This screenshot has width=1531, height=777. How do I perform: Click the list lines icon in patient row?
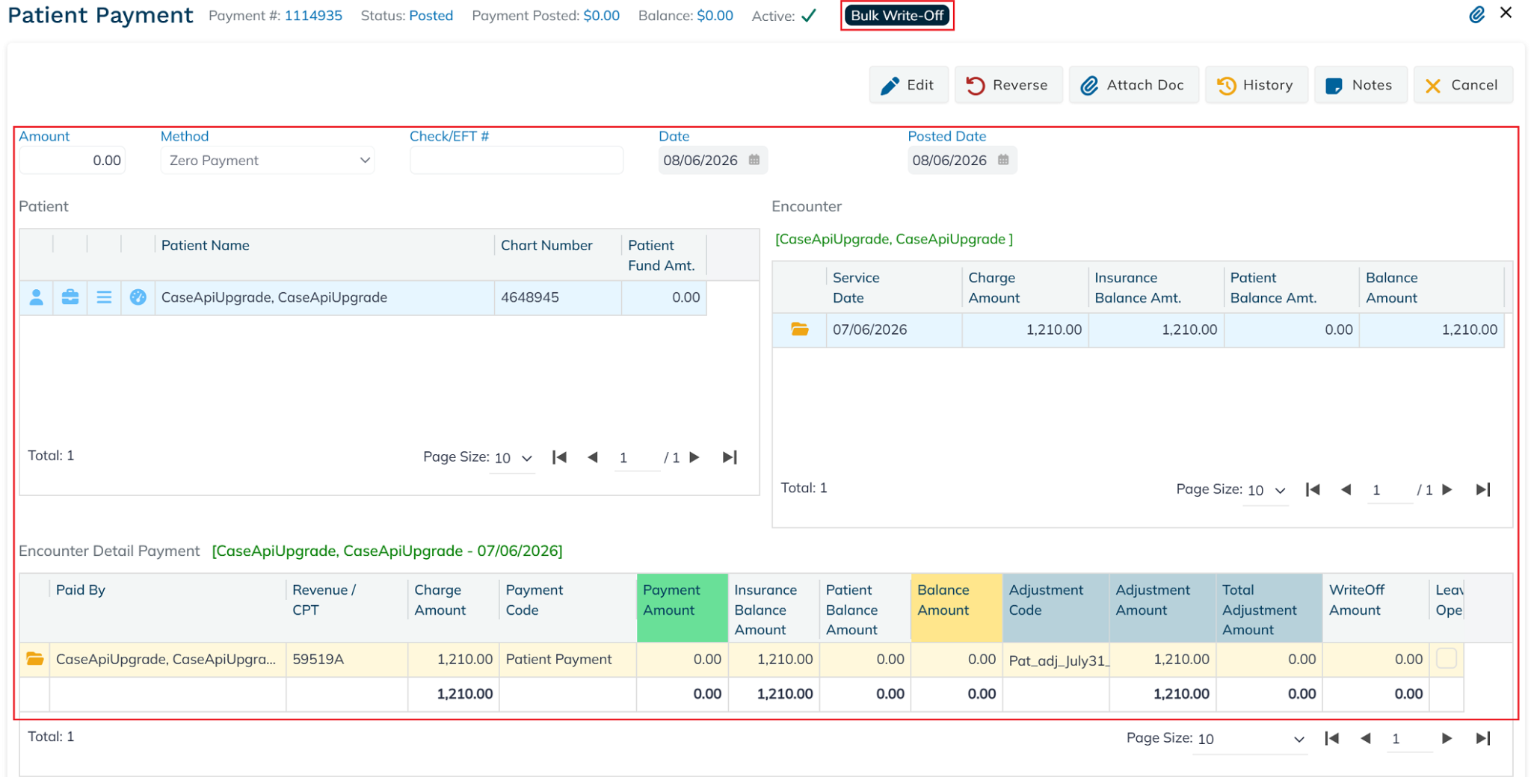104,297
